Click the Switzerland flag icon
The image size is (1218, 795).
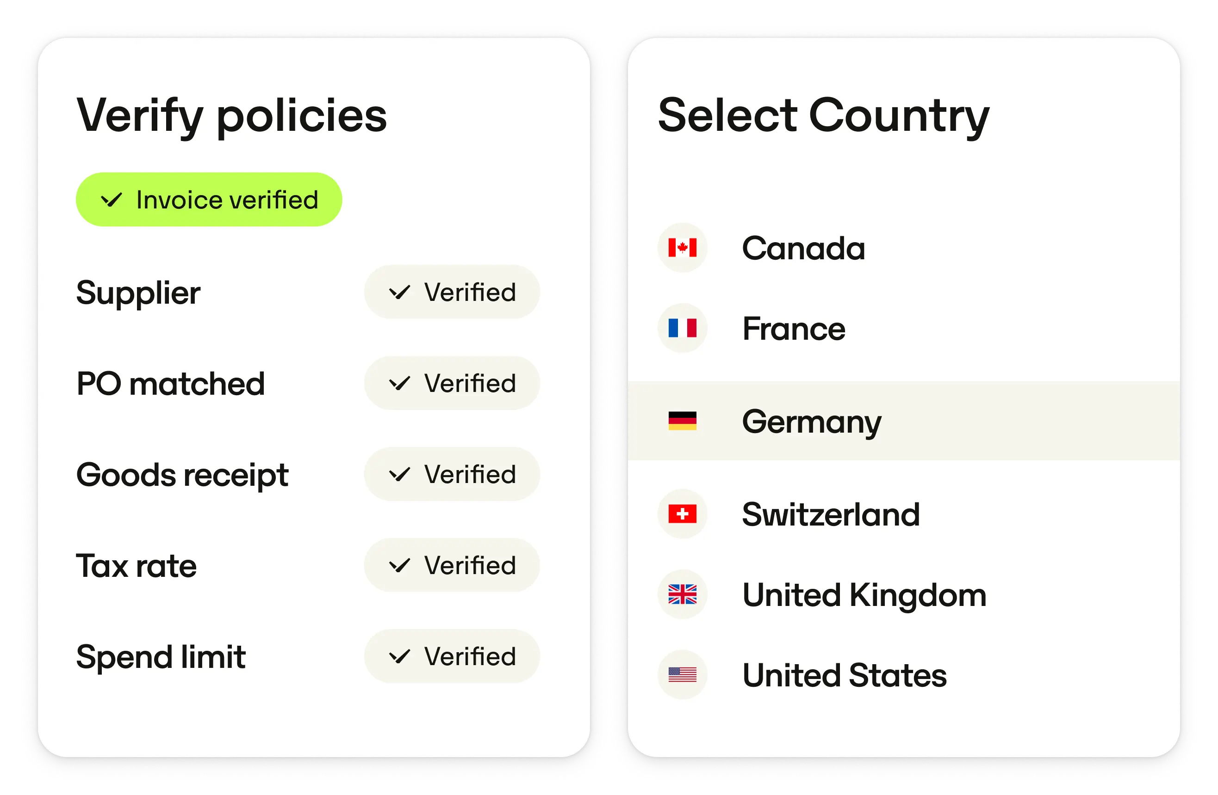682,514
